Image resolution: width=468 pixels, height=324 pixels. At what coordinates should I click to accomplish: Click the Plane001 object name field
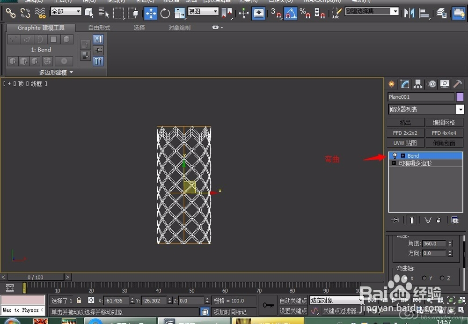coord(421,97)
